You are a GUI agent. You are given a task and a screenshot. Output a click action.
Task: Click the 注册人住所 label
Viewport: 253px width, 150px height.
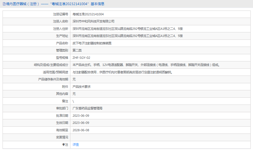[x=60, y=29]
